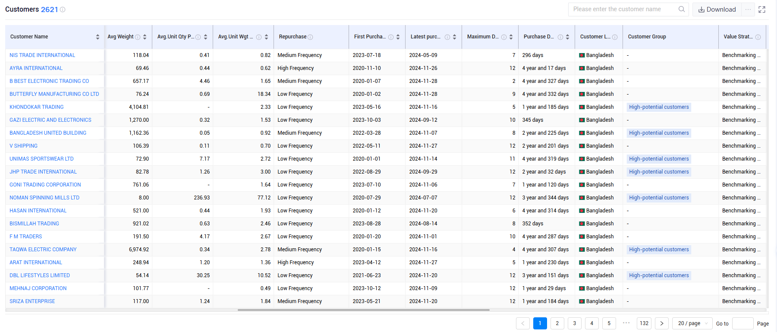Click First Purchase info icon
The width and height of the screenshot is (777, 332).
click(391, 37)
